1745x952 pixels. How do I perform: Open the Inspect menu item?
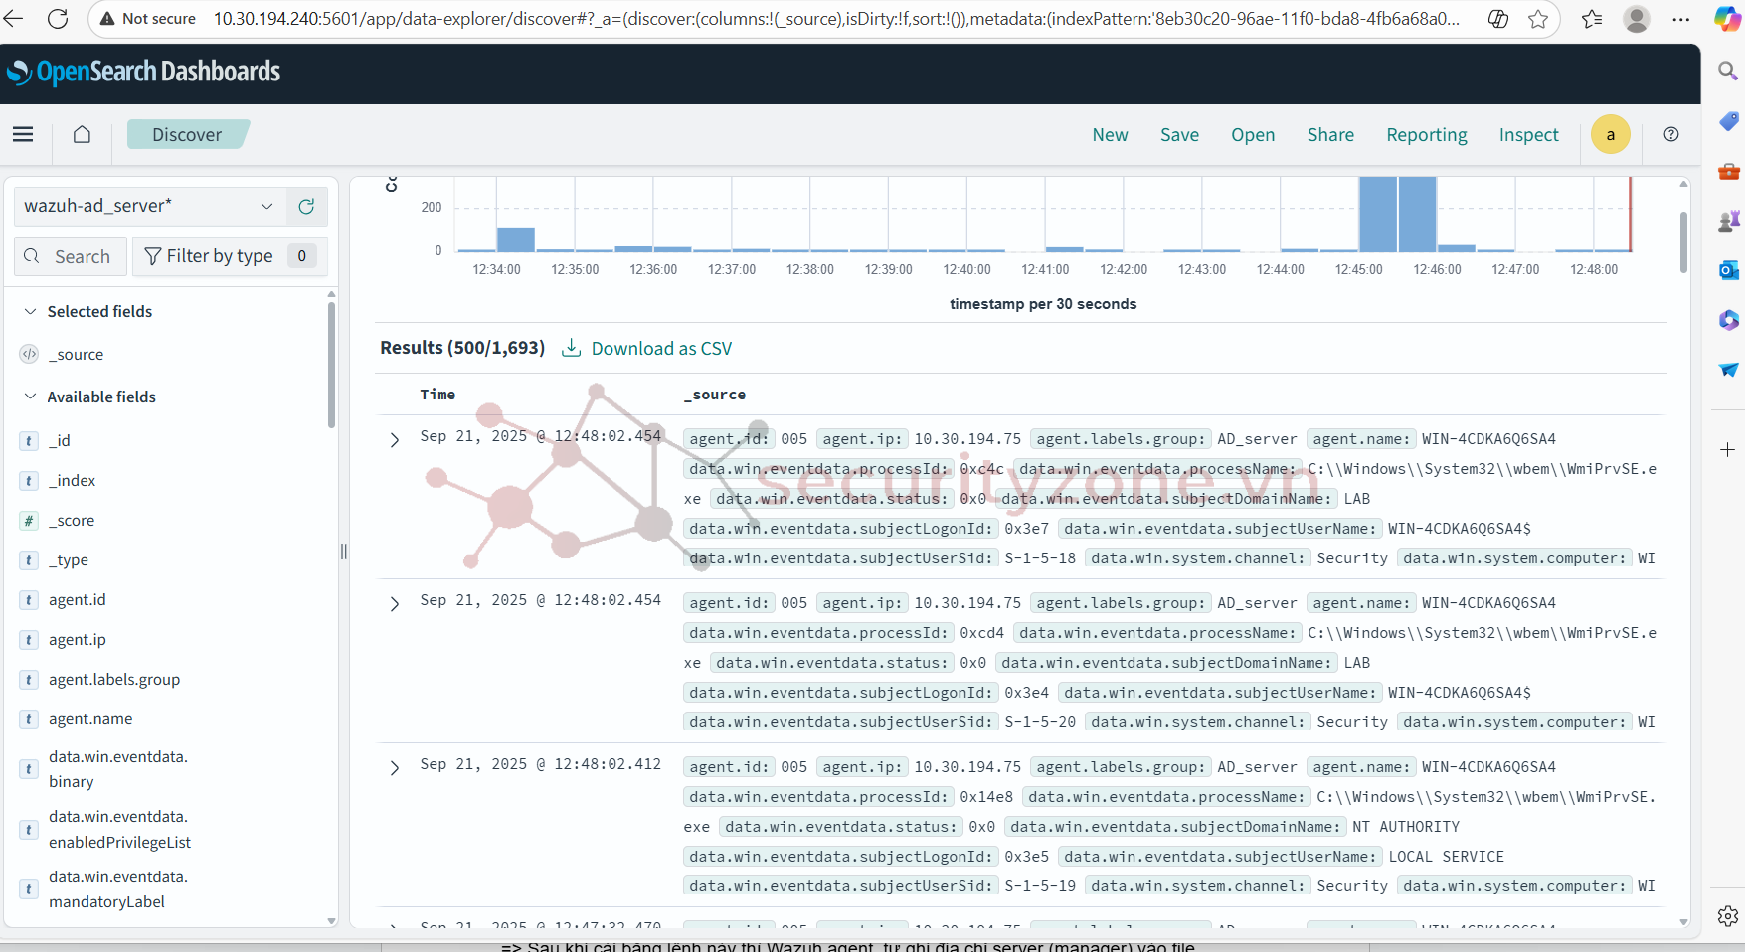pyautogui.click(x=1528, y=135)
